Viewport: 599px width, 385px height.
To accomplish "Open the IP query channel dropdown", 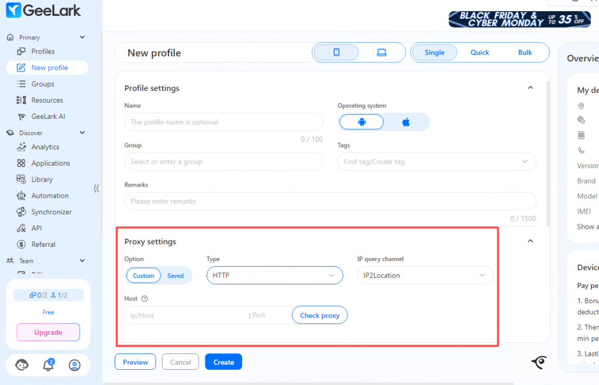I will (x=425, y=275).
